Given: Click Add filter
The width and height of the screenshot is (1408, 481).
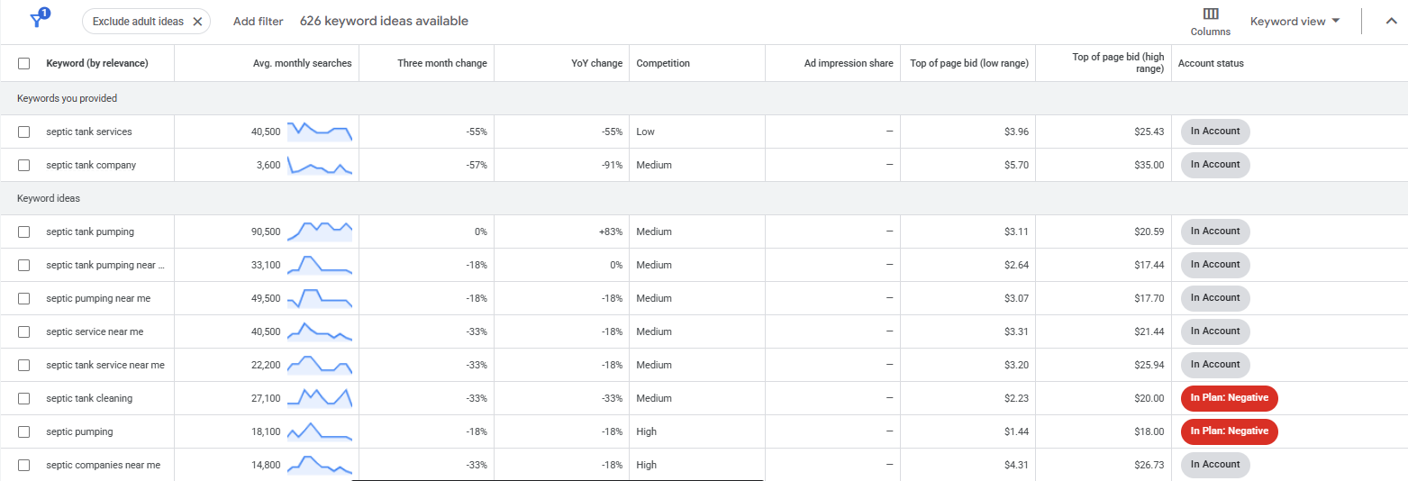Looking at the screenshot, I should 258,22.
